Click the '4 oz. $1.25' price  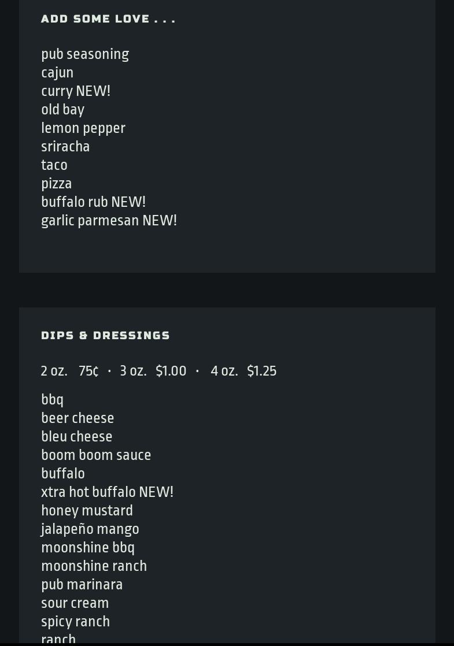point(243,371)
